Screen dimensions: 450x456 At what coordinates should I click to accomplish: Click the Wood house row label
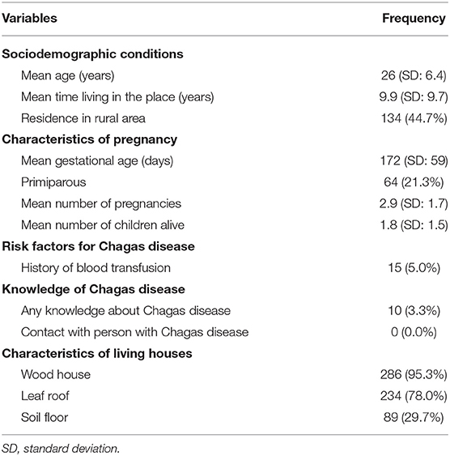pos(56,374)
